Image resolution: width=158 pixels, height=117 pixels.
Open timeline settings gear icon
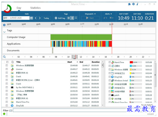coord(4,25)
